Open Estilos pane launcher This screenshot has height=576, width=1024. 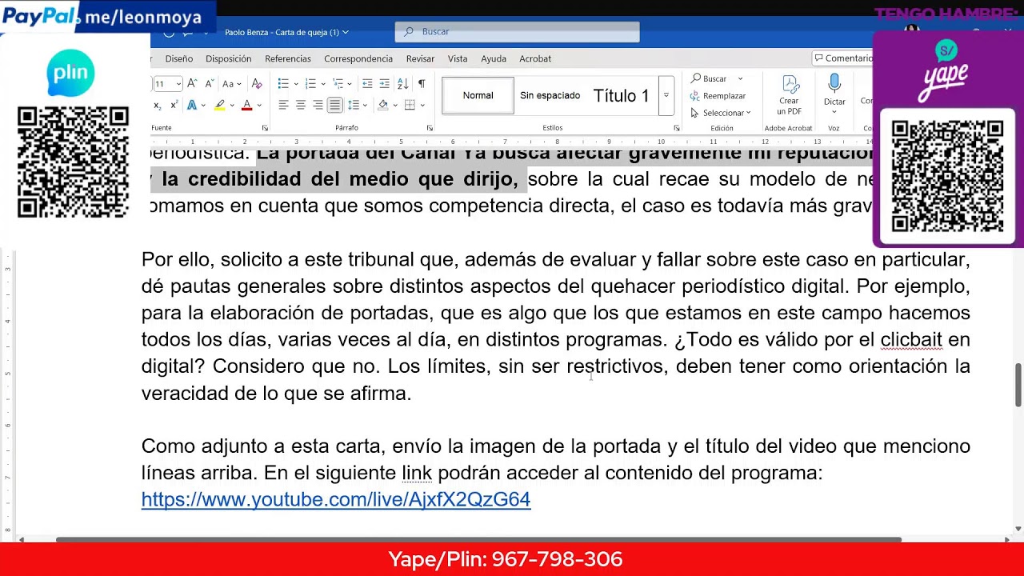coord(676,128)
